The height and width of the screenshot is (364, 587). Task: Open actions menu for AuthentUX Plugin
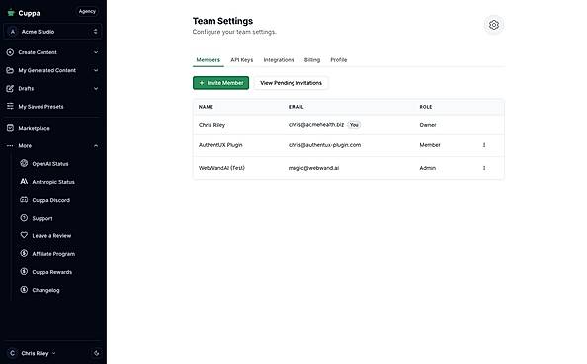coord(484,145)
